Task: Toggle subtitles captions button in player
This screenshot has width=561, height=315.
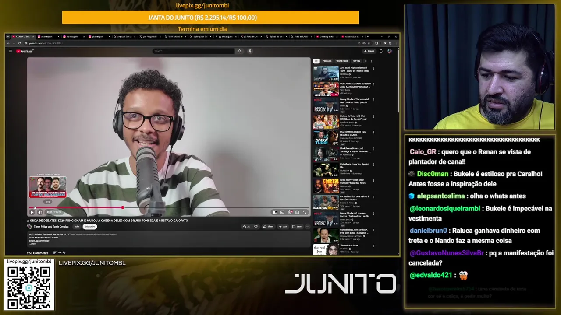Action: [x=282, y=212]
